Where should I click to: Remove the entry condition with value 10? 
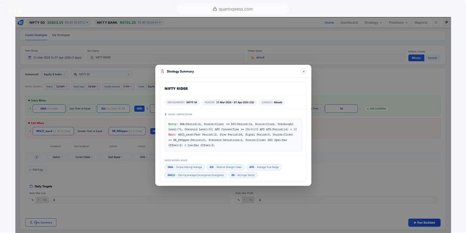click(361, 109)
